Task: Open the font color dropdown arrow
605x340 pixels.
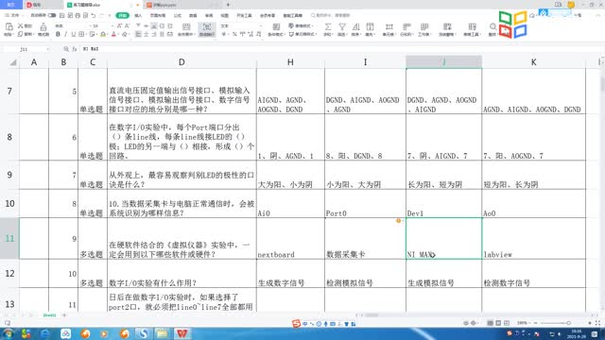Action: click(x=119, y=35)
